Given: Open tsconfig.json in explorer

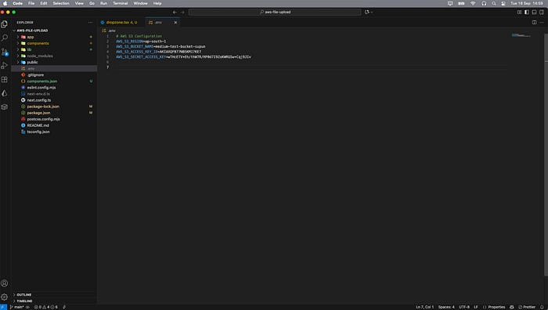Looking at the screenshot, I should tap(38, 132).
